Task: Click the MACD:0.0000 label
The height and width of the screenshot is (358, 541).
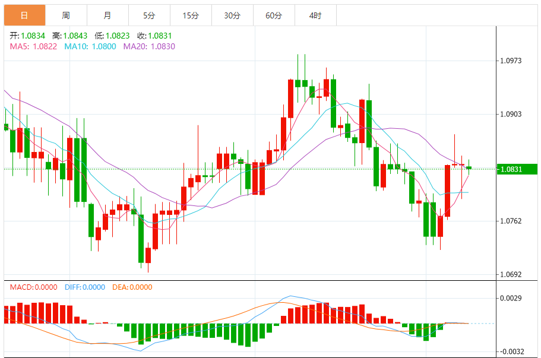Action: (x=33, y=287)
